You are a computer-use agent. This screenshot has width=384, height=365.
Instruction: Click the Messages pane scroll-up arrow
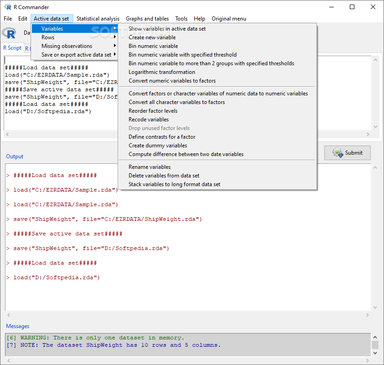[375, 337]
